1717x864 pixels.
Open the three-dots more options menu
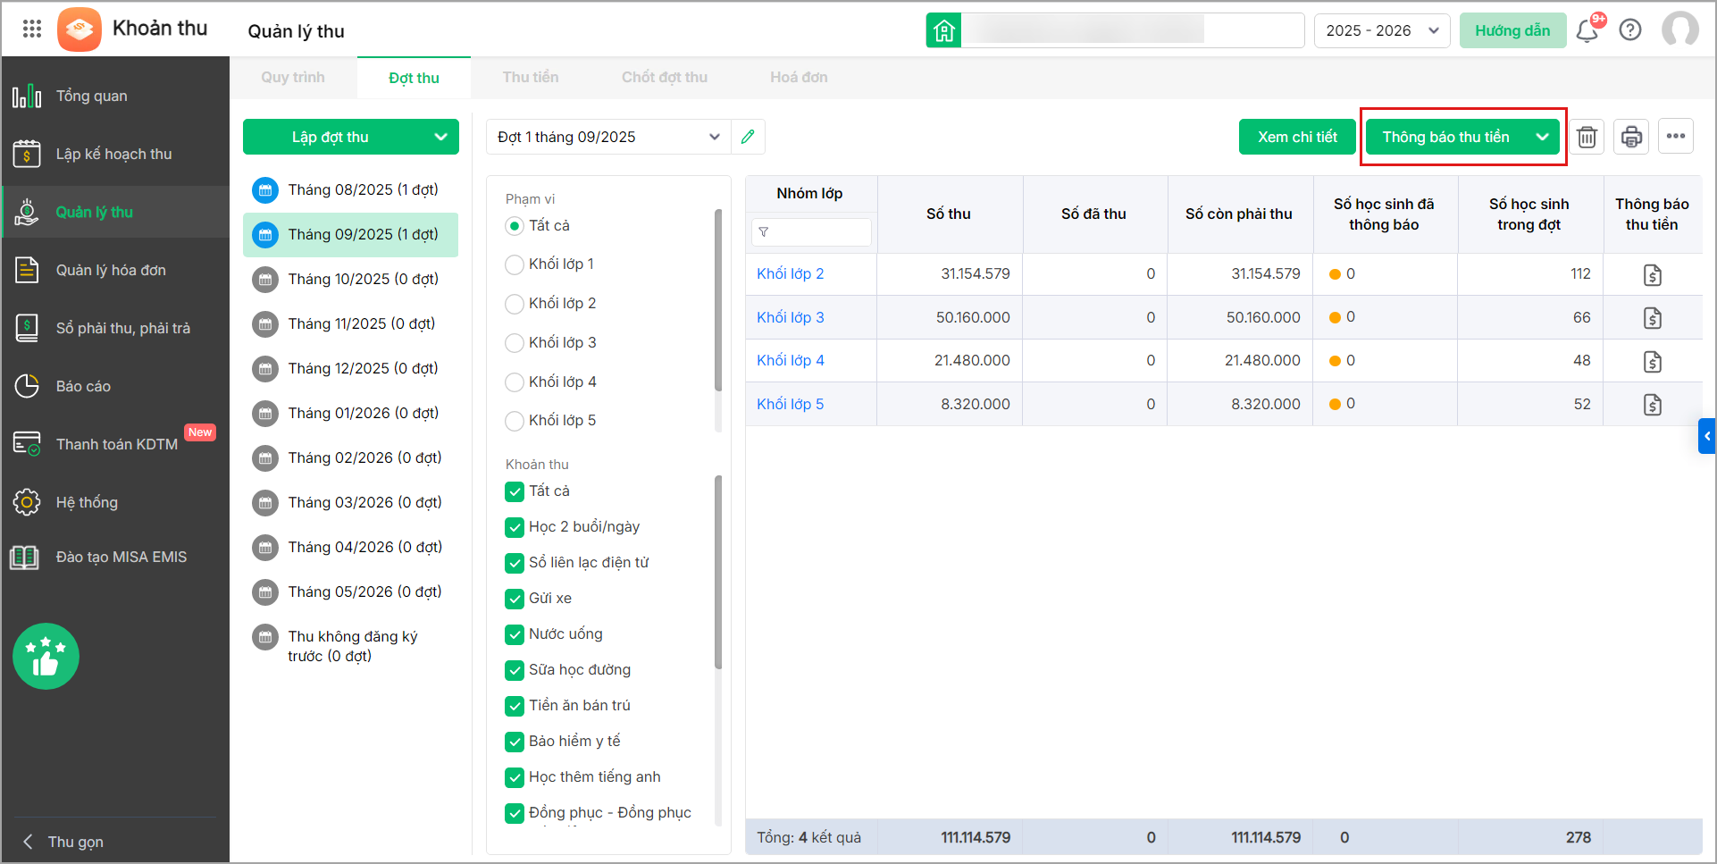(x=1675, y=137)
